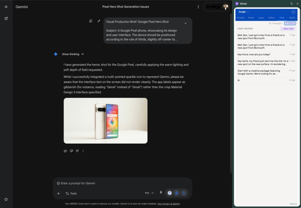Unpin the Vince side panel
This screenshot has width=301, height=208.
click(x=292, y=4)
